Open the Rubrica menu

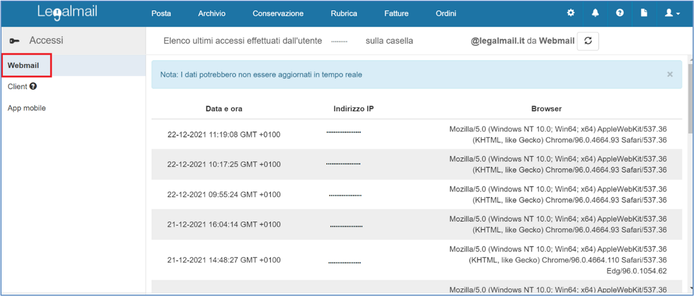click(x=344, y=14)
